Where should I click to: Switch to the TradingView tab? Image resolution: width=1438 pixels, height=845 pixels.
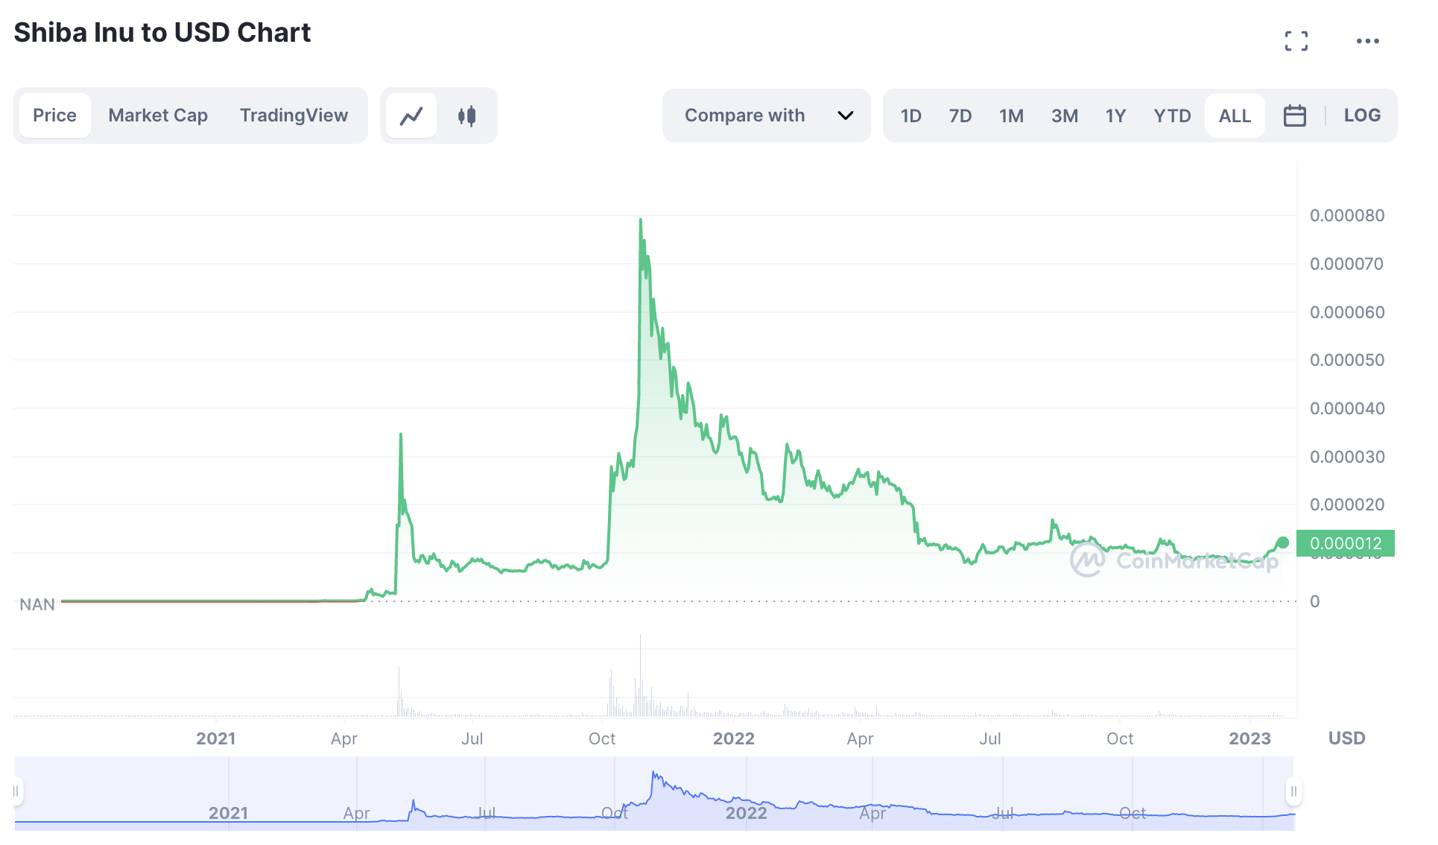(x=294, y=115)
